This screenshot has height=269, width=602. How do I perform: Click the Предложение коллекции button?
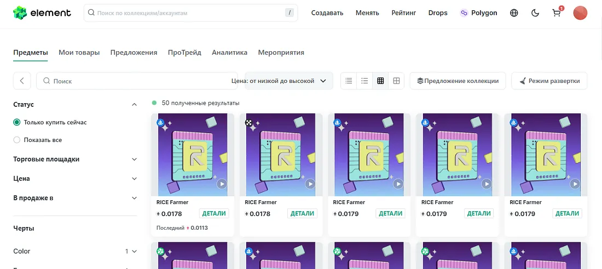tap(458, 81)
